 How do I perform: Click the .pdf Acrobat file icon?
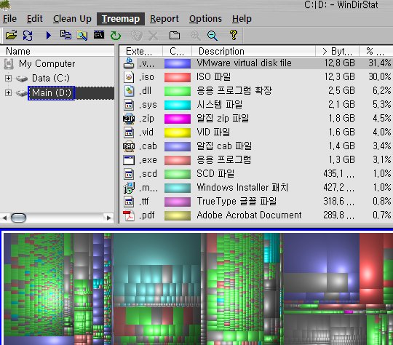pyautogui.click(x=129, y=215)
